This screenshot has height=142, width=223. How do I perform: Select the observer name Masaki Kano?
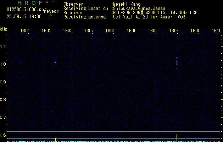(127, 4)
